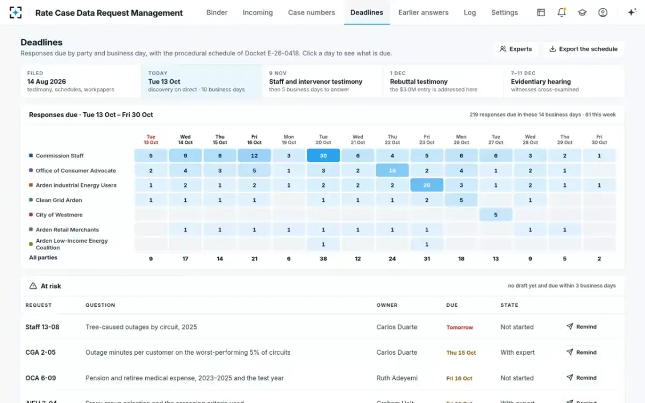Open Clean Grid Arden cell showing 5
The width and height of the screenshot is (645, 403).
(461, 200)
